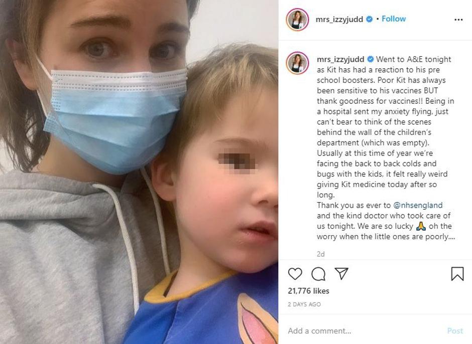
Task: Like the post with the heart icon
Action: pos(295,274)
